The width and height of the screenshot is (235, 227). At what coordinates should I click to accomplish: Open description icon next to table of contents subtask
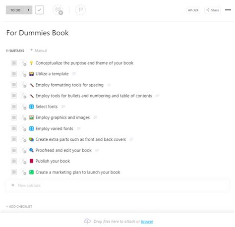click(x=158, y=96)
